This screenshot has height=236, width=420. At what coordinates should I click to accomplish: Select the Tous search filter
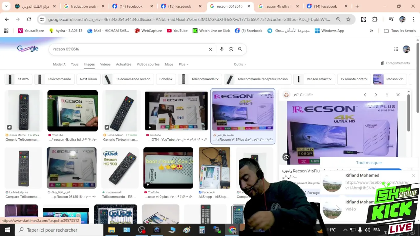75,64
